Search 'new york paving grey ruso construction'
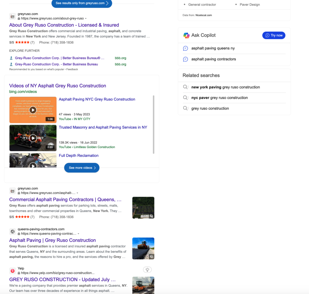 [x=225, y=87]
